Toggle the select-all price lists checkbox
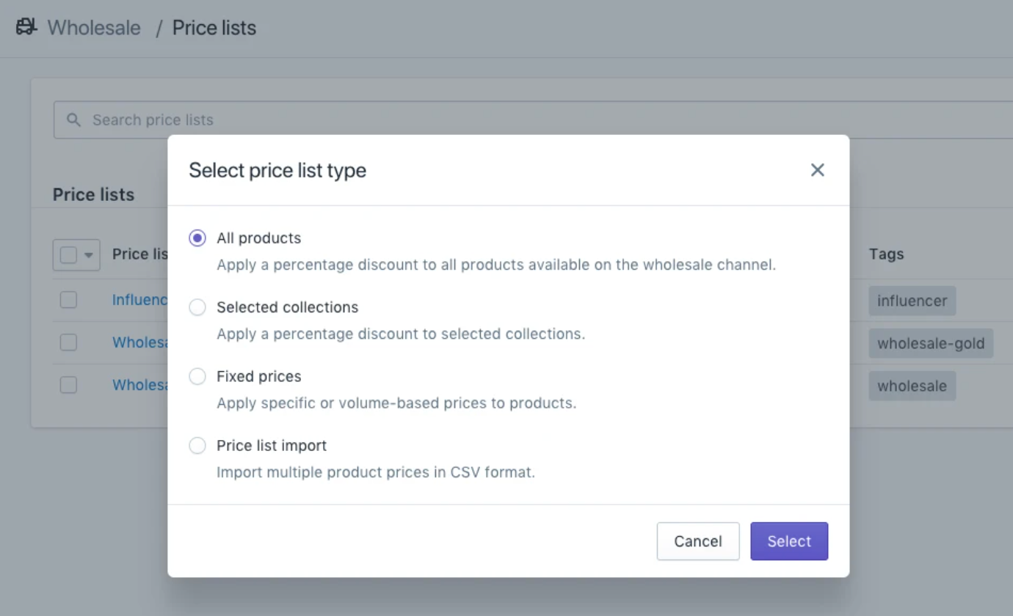The width and height of the screenshot is (1013, 616). point(68,255)
